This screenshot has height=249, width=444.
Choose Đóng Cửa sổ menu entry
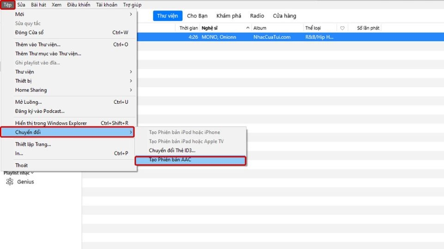point(69,32)
